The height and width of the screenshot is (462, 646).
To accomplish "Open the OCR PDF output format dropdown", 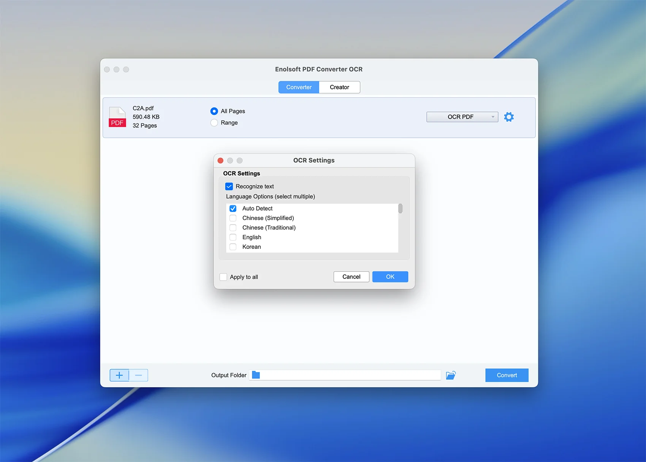I will (x=462, y=117).
